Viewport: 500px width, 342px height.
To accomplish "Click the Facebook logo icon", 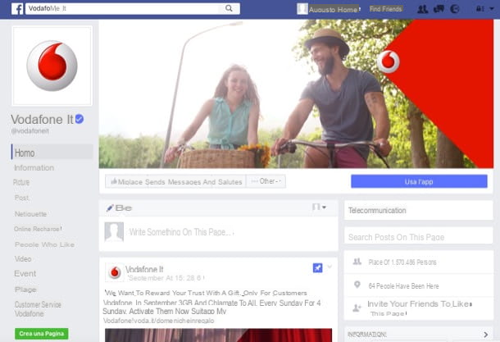I will [x=17, y=9].
